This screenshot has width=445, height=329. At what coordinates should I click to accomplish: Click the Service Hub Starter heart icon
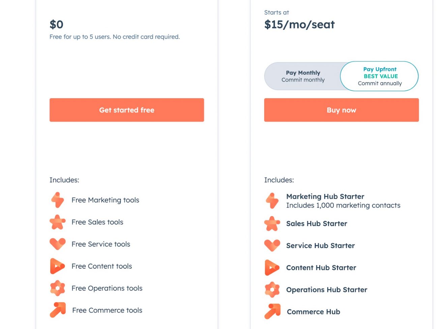coord(272,245)
